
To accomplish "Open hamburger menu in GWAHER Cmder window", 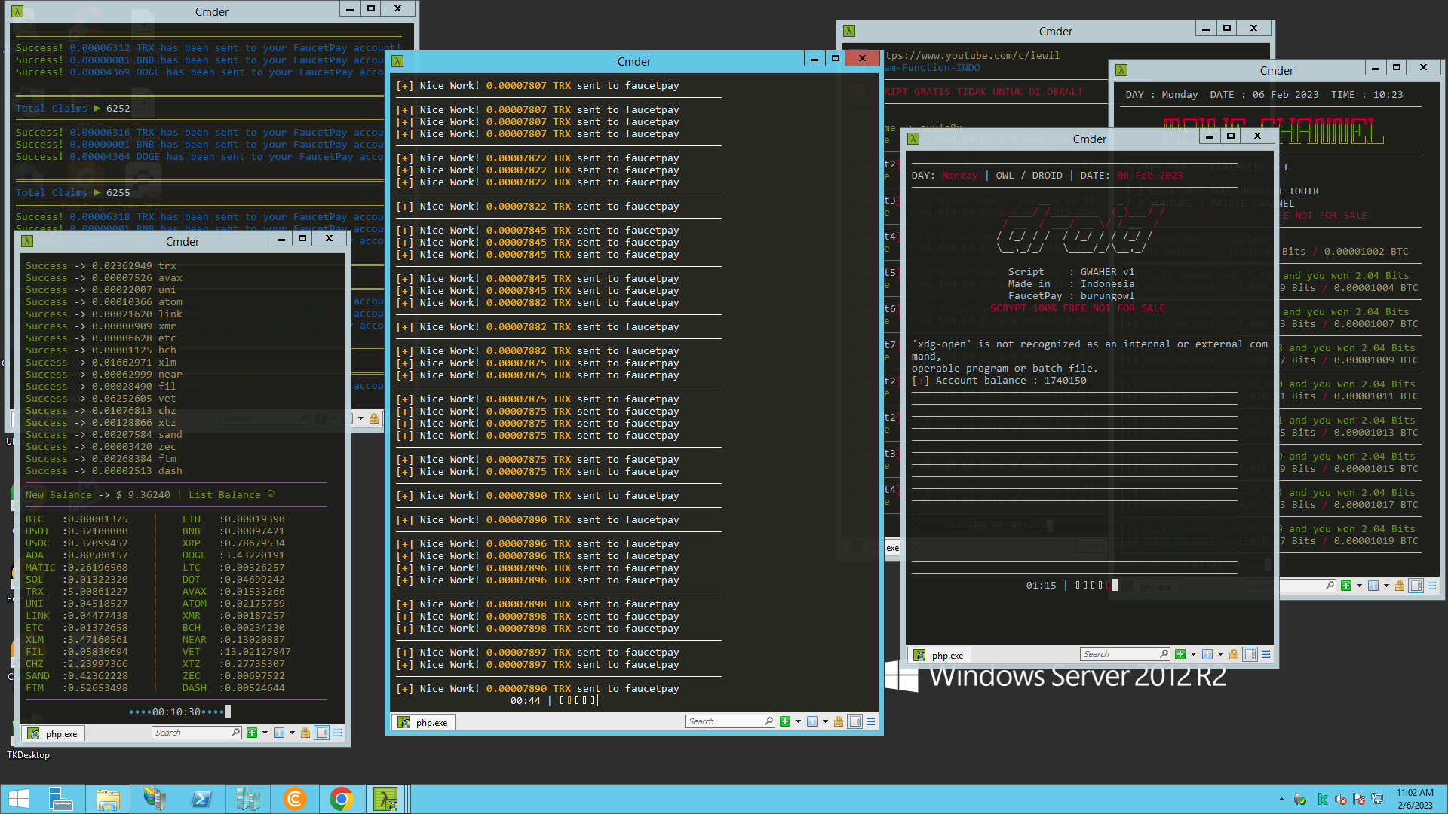I will click(x=1266, y=655).
